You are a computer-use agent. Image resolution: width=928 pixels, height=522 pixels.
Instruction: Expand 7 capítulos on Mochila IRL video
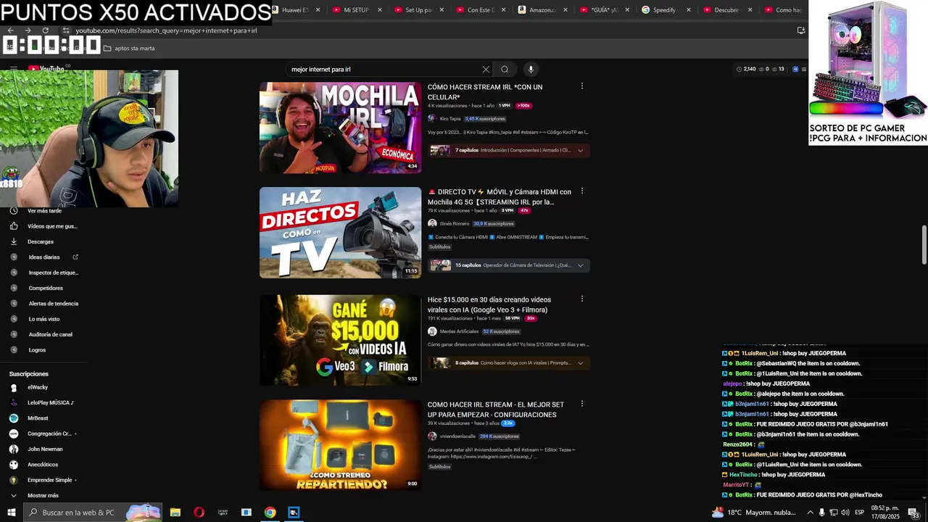coord(510,151)
